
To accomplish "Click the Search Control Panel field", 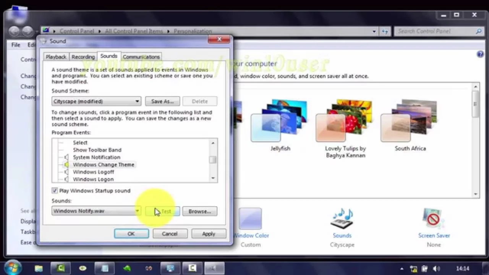I will pyautogui.click(x=435, y=31).
